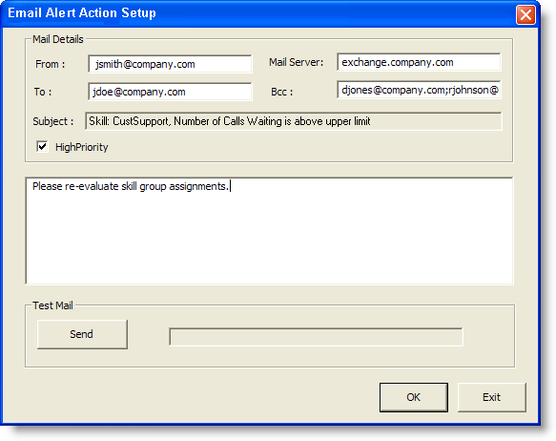Click the "Mail Server:" label

tap(296, 62)
